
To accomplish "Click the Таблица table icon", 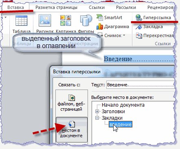I will [x=21, y=21].
